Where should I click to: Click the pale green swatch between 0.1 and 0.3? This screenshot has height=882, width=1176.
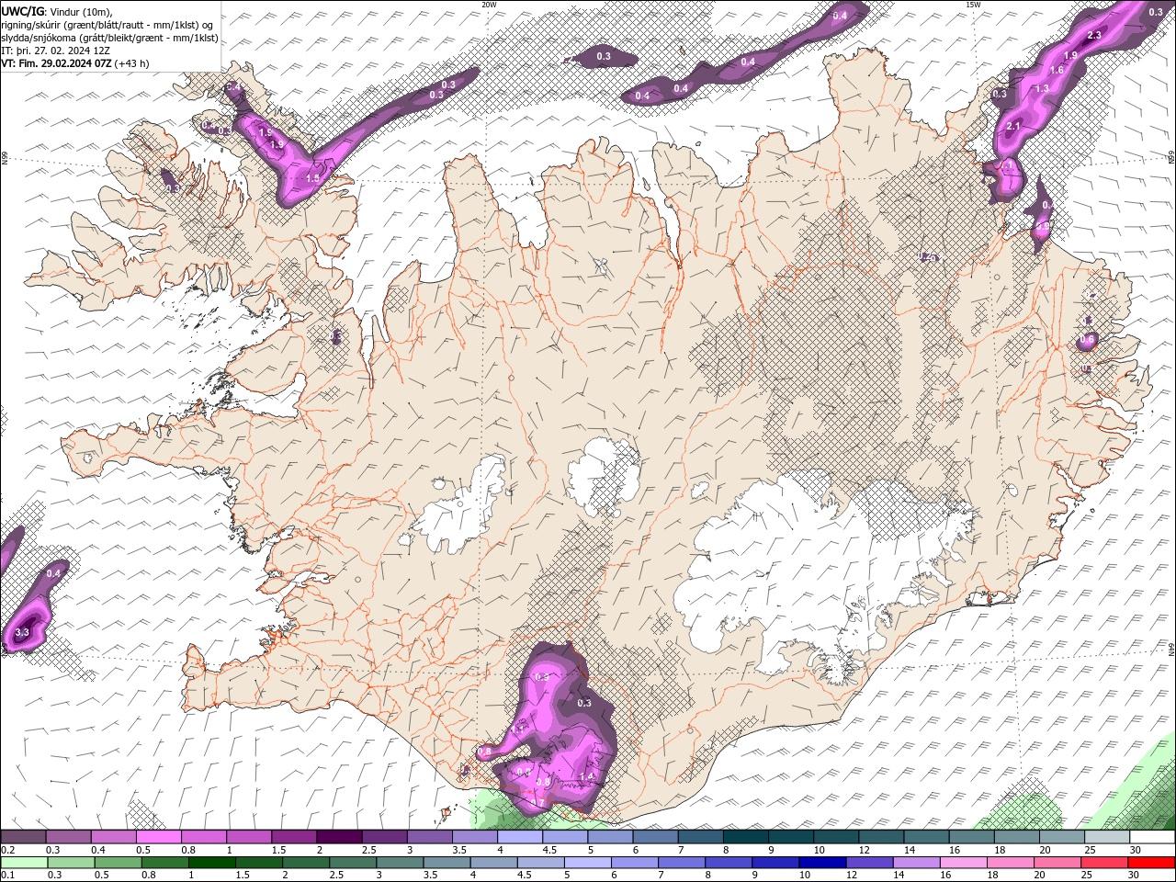pyautogui.click(x=24, y=863)
